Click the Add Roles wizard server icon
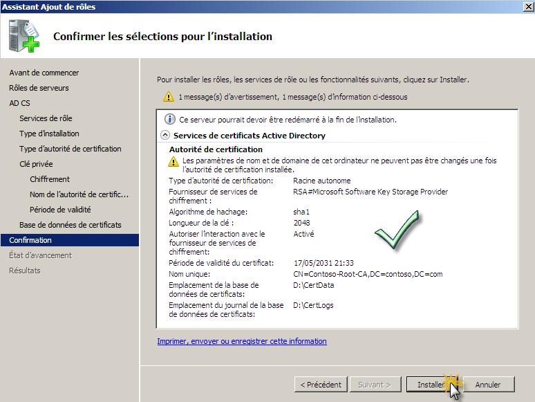 24,36
